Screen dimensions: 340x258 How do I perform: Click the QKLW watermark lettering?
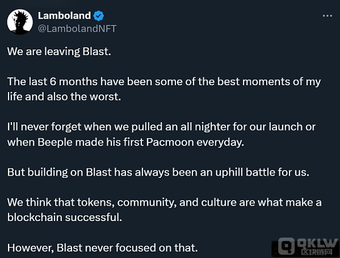(x=317, y=243)
